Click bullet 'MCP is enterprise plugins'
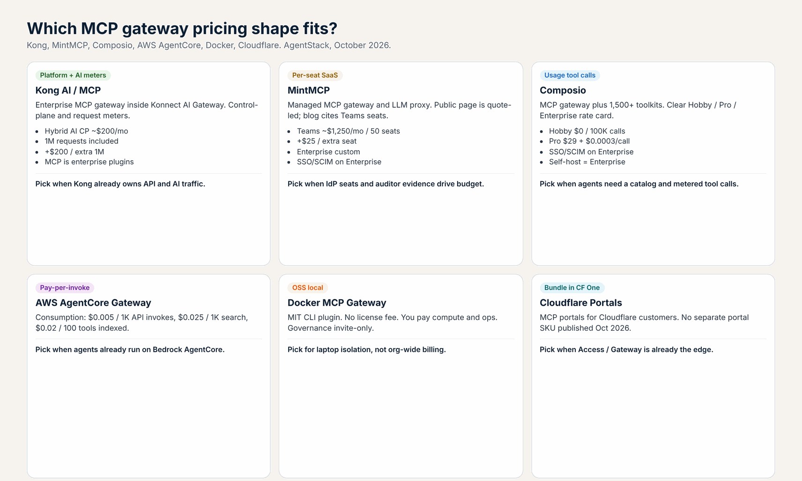Viewport: 802px width, 481px height. [x=89, y=162]
